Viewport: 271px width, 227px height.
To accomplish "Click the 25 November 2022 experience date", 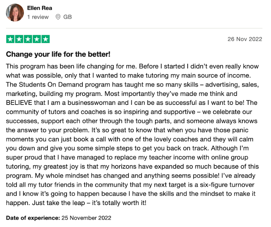I will (x=86, y=218).
